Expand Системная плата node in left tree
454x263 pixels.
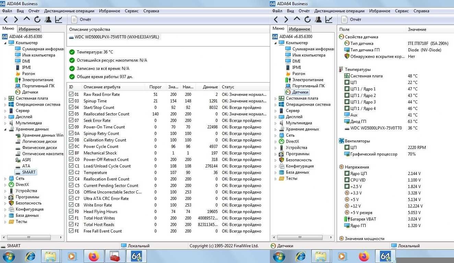(x=5, y=99)
